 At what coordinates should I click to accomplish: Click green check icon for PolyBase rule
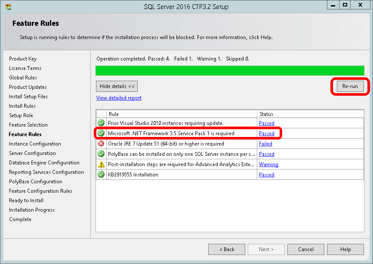[x=101, y=154]
